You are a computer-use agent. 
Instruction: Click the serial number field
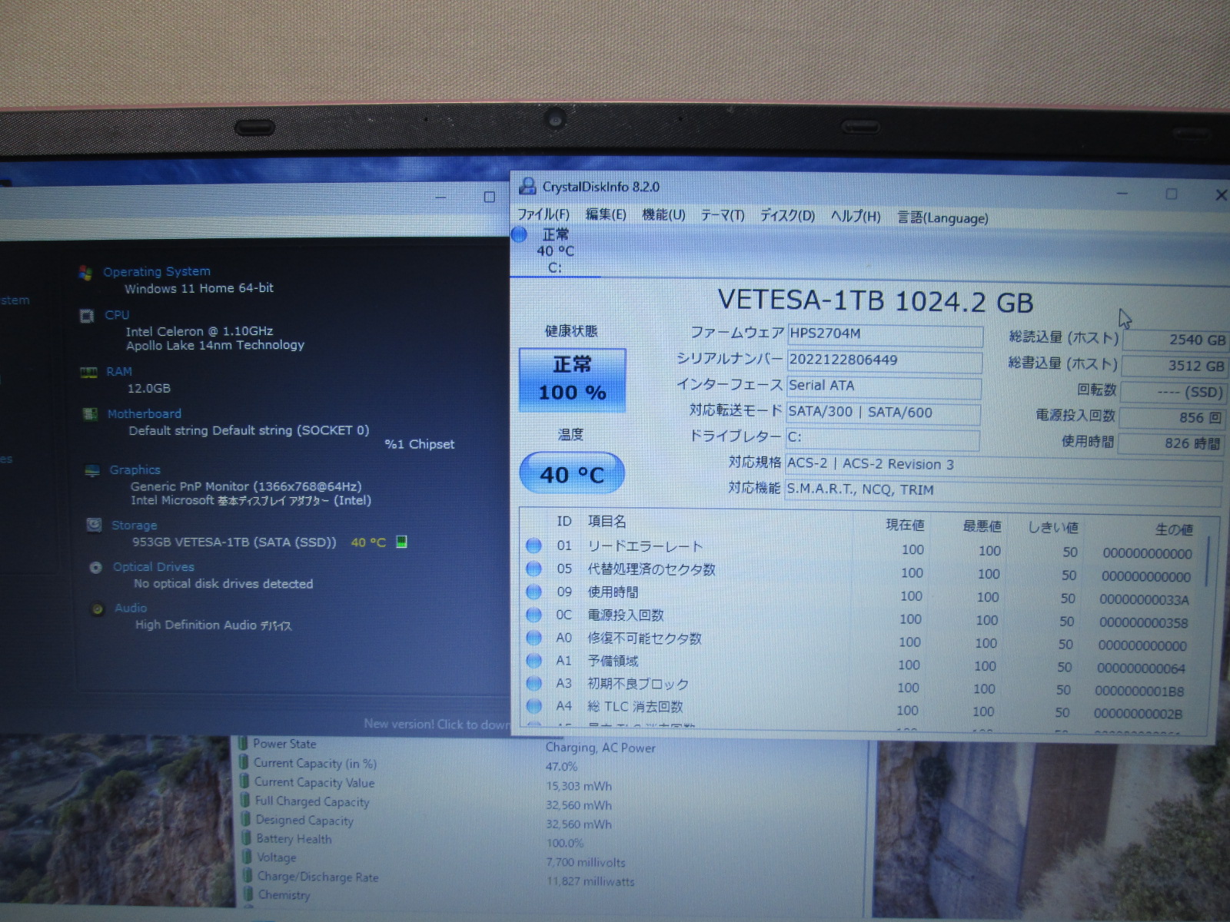coord(884,360)
